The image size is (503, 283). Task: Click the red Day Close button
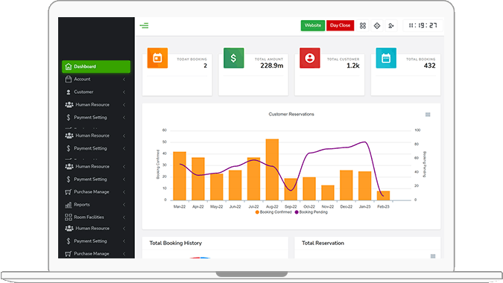[340, 25]
